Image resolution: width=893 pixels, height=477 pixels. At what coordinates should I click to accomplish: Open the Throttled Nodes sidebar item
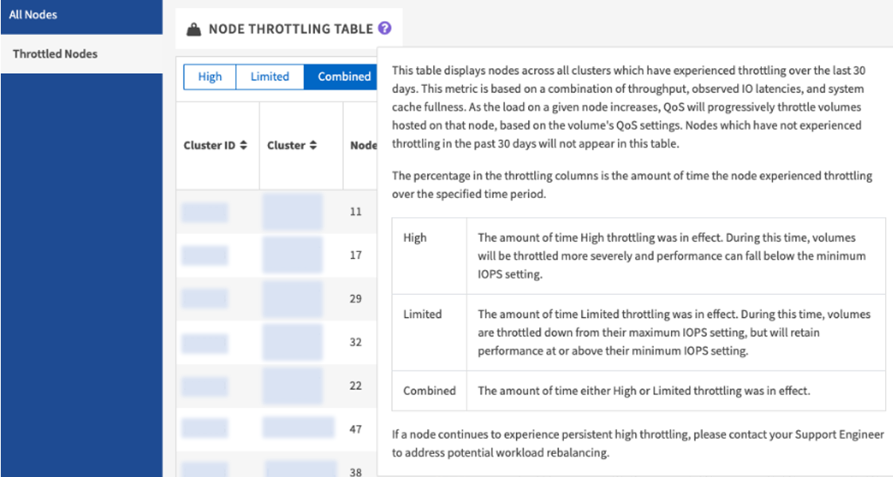[x=55, y=54]
